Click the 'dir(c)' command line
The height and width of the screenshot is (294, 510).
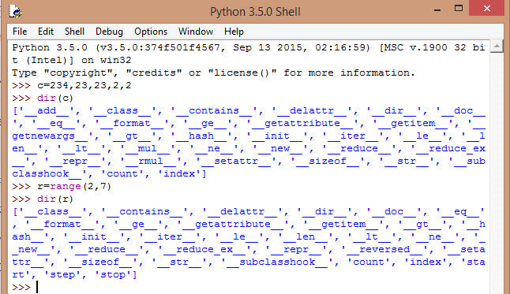(55, 98)
